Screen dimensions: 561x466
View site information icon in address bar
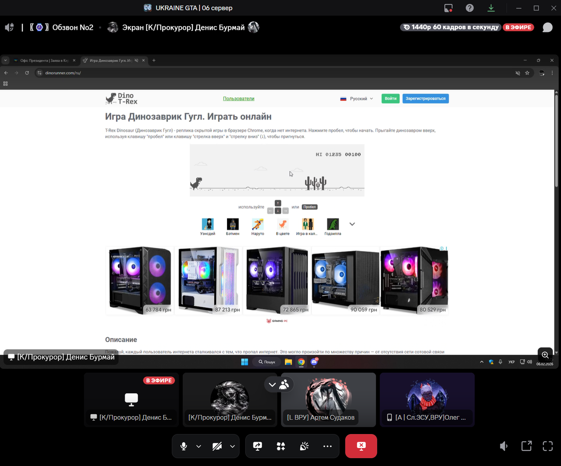click(39, 73)
